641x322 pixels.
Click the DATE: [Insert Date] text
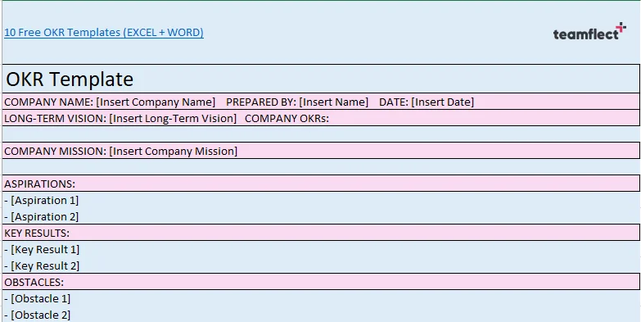(427, 102)
